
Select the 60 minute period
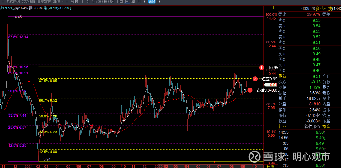[x=106, y=2]
